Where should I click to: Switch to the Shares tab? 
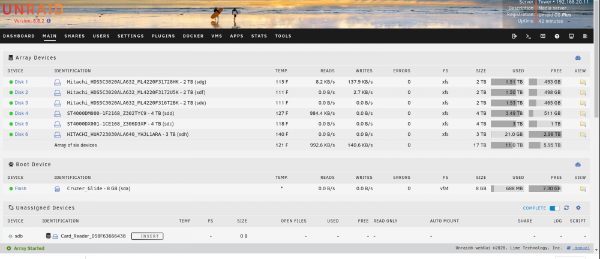pos(74,36)
